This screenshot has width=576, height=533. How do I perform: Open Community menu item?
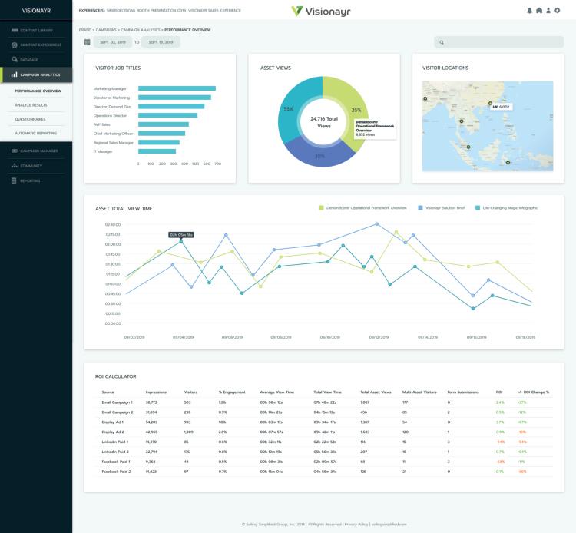click(x=31, y=166)
